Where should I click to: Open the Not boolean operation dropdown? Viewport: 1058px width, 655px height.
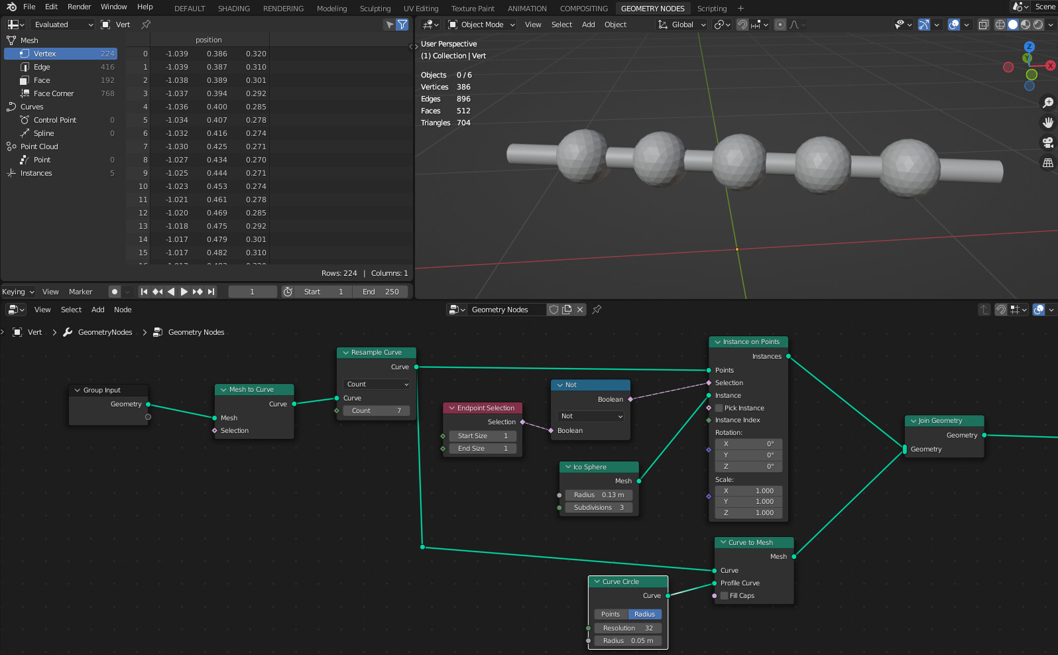pos(591,416)
